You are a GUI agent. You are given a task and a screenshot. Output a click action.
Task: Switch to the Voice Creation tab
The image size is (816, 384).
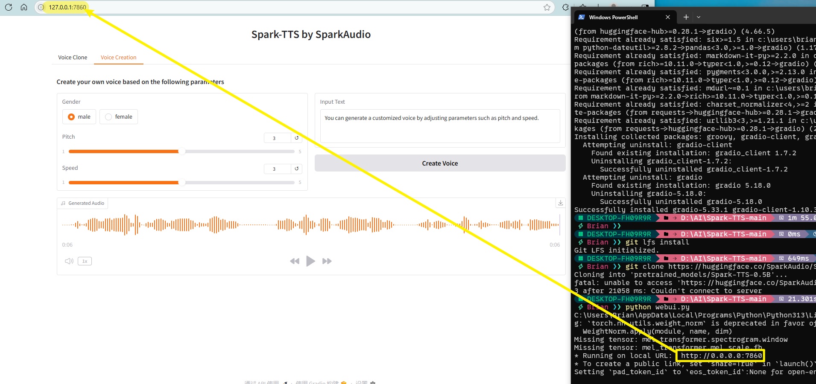point(118,57)
